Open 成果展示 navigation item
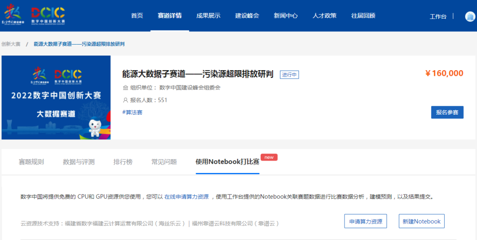This screenshot has height=240, width=477. [x=208, y=16]
